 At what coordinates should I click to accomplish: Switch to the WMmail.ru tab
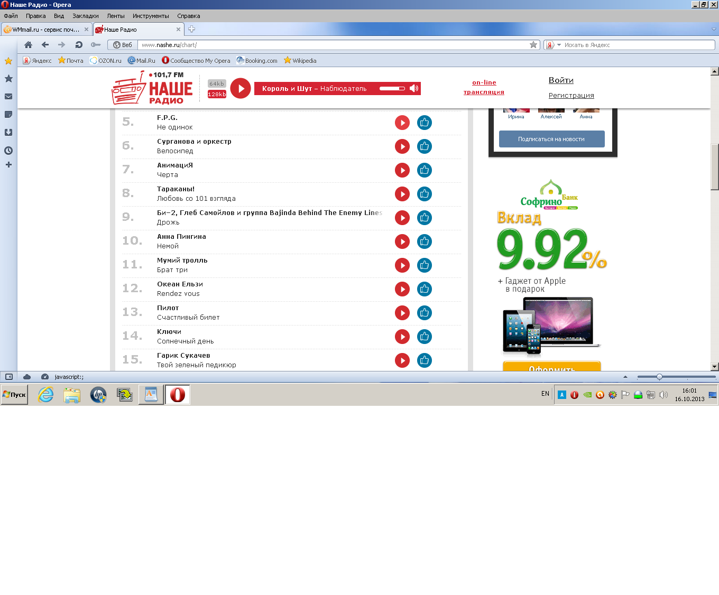(x=45, y=30)
